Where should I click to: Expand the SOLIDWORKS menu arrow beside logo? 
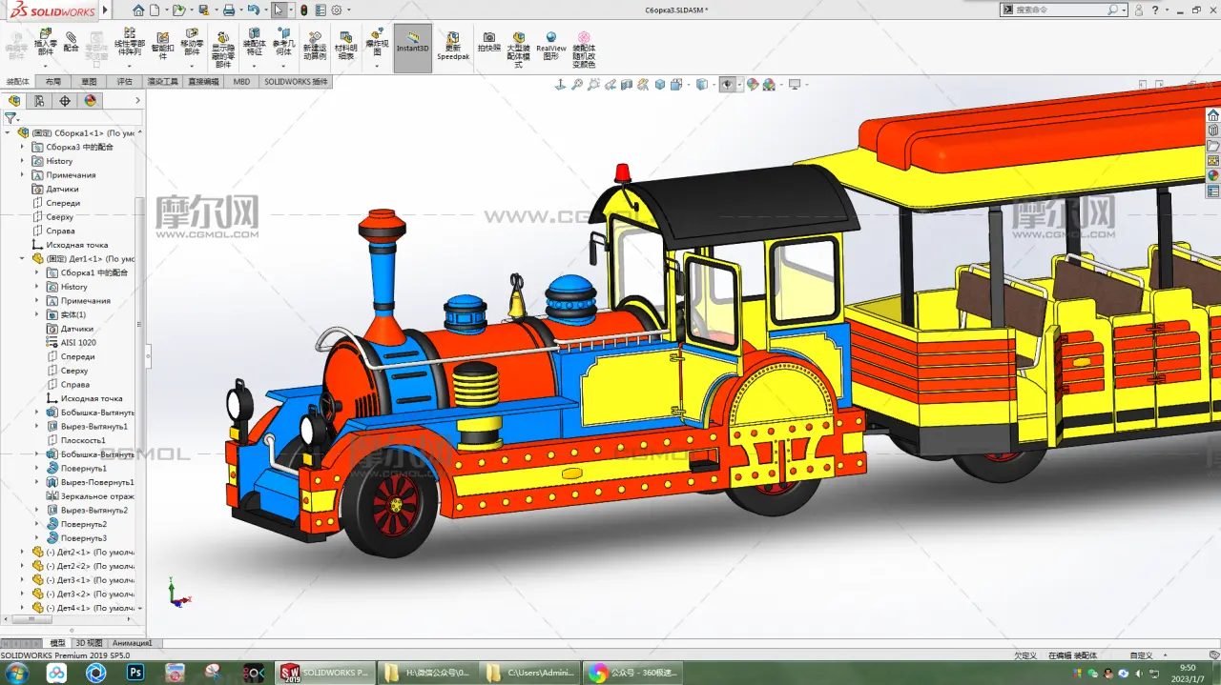(x=105, y=10)
